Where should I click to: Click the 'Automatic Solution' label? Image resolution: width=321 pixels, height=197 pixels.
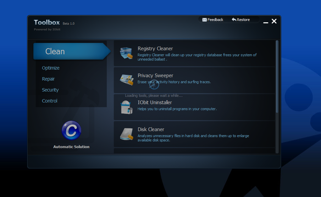pos(71,146)
